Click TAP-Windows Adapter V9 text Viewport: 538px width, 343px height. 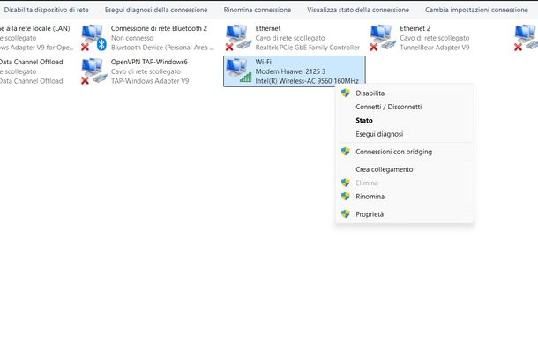pyautogui.click(x=150, y=81)
